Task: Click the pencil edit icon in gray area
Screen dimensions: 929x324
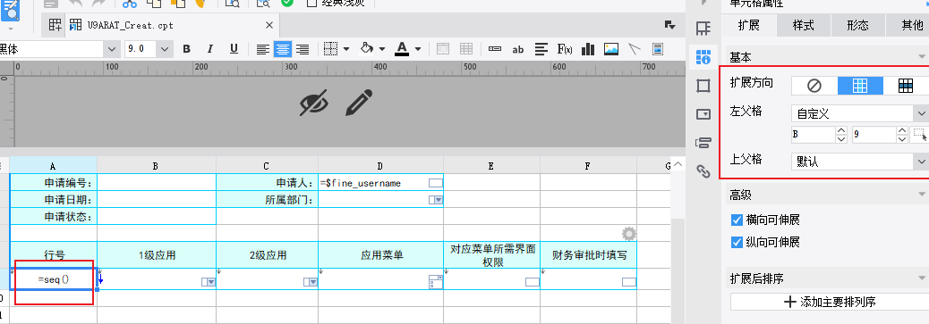Action: [359, 103]
